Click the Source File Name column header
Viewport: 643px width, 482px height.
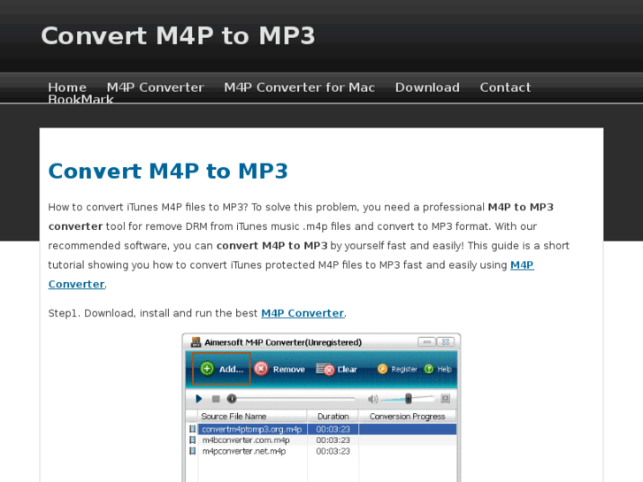[252, 417]
